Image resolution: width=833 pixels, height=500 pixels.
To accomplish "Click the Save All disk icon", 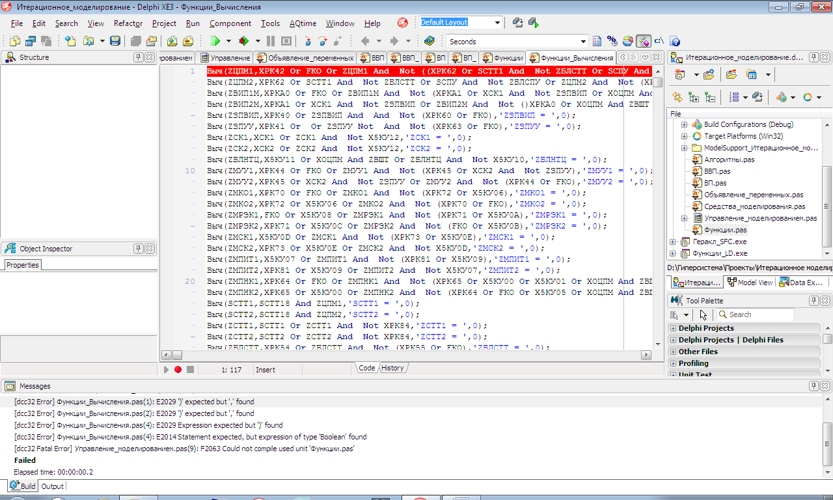I will coord(135,41).
